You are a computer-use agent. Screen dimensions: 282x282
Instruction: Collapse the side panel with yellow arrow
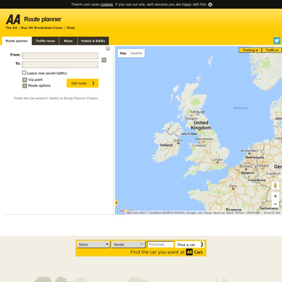[116, 203]
